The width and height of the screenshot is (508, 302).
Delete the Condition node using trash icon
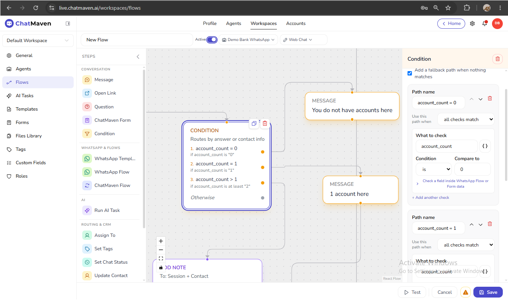click(265, 124)
